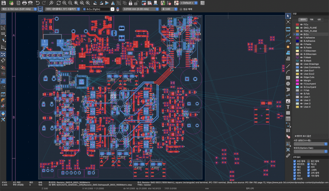The width and height of the screenshot is (329, 191).
Task: Run the design rules checker
Action: 169,3
